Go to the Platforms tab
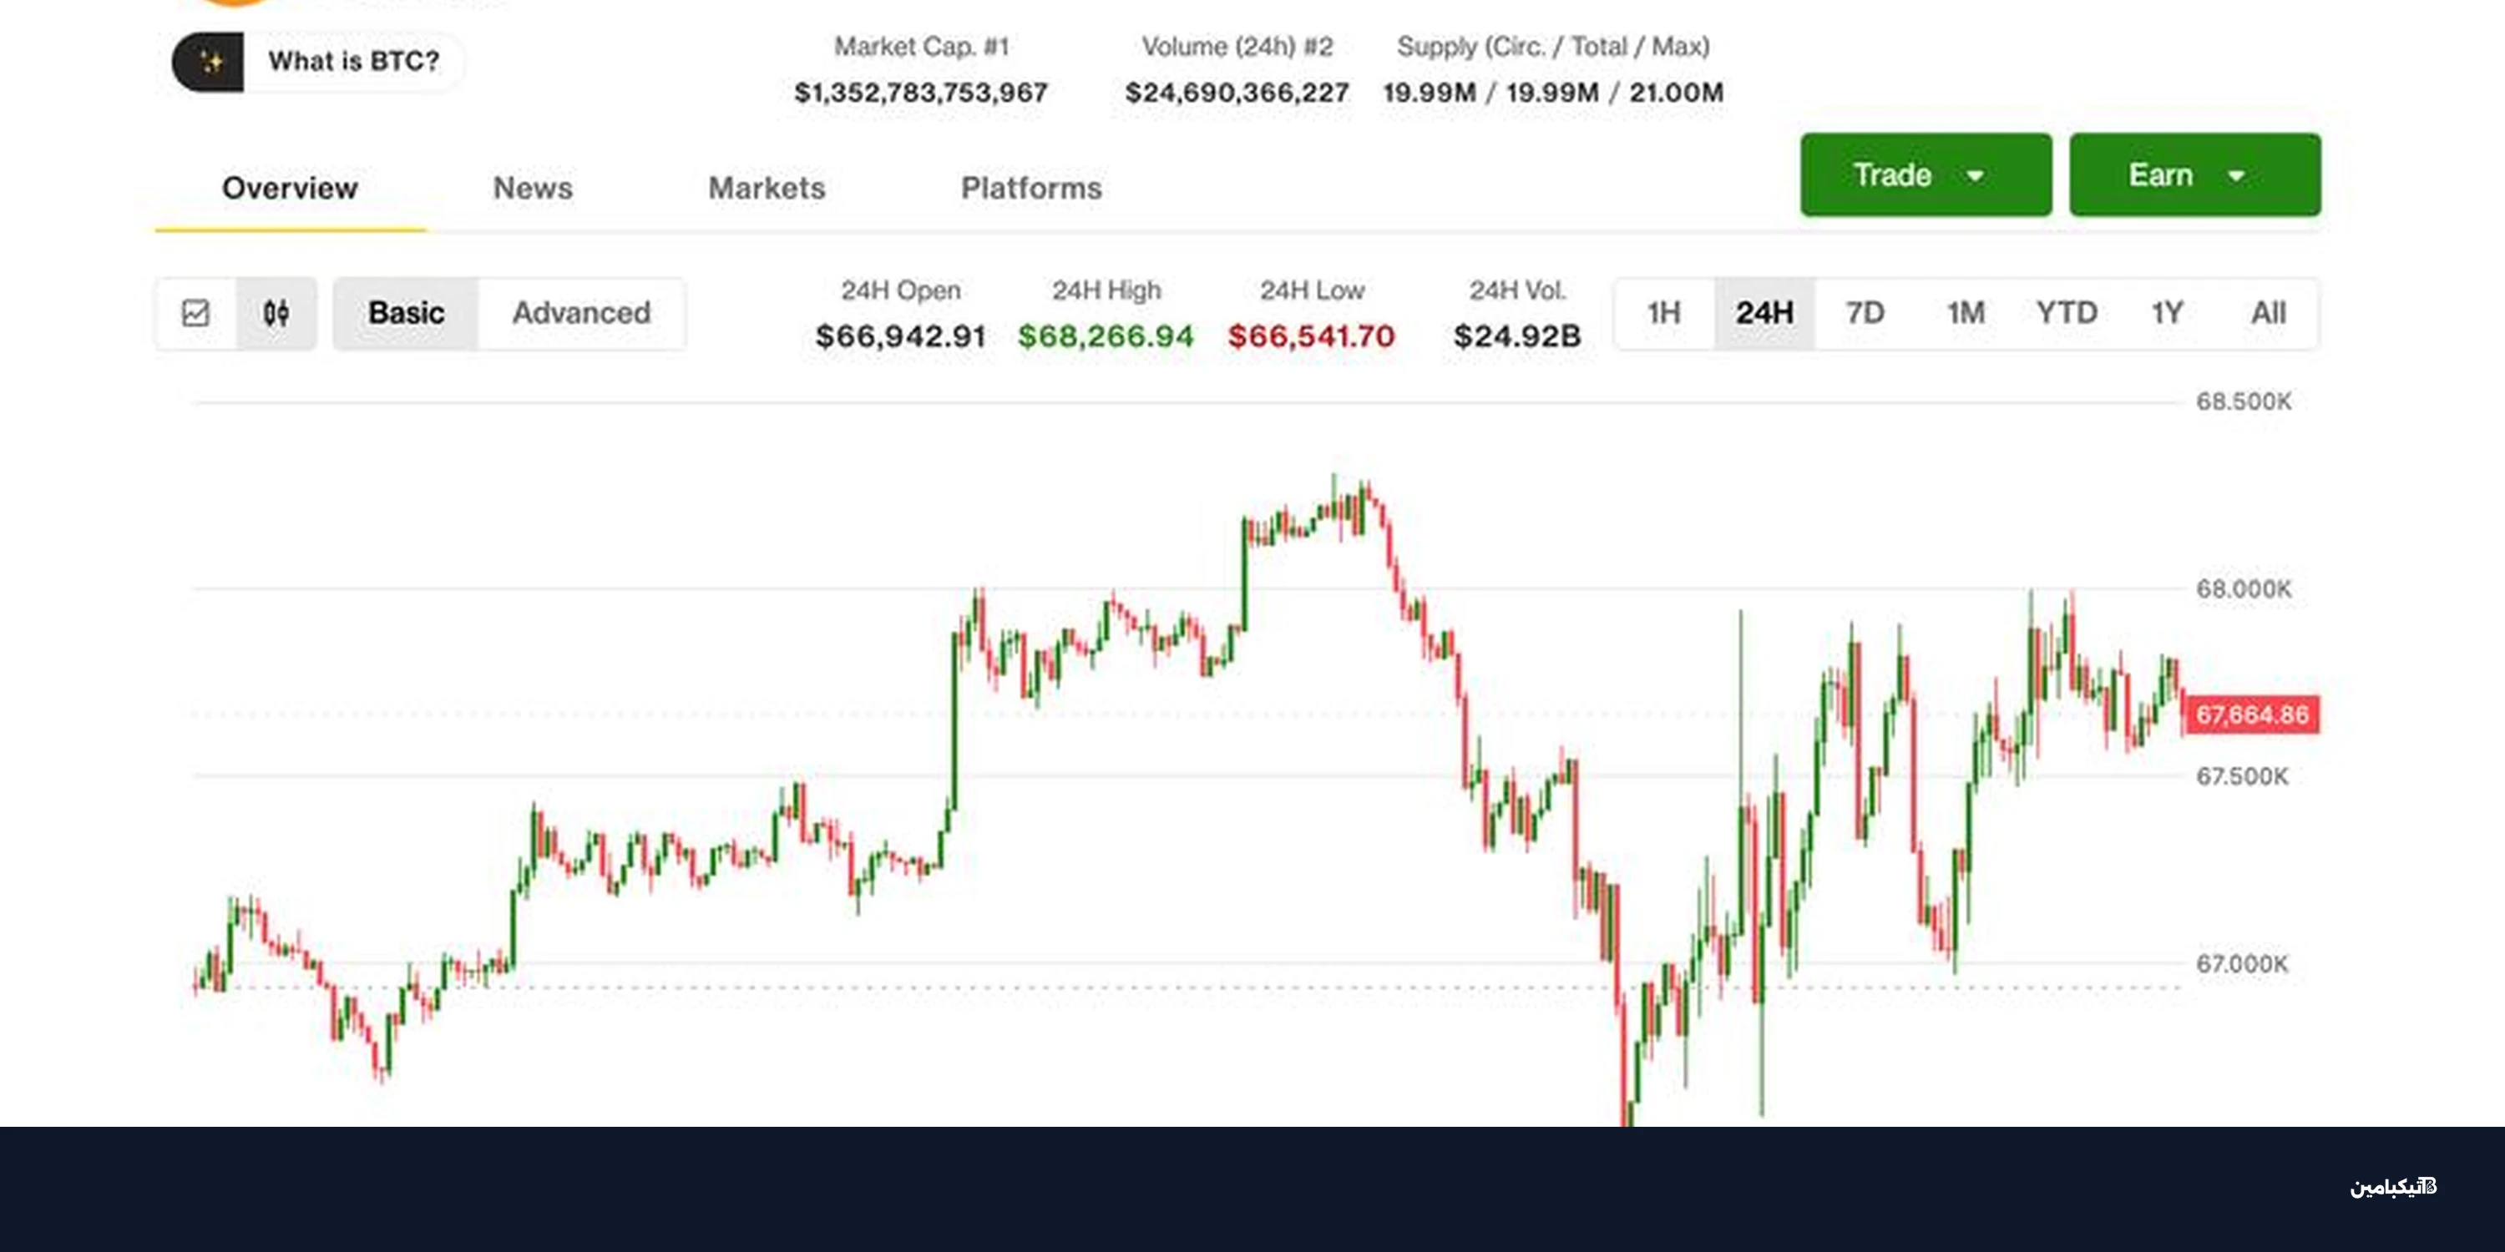 coord(1030,188)
